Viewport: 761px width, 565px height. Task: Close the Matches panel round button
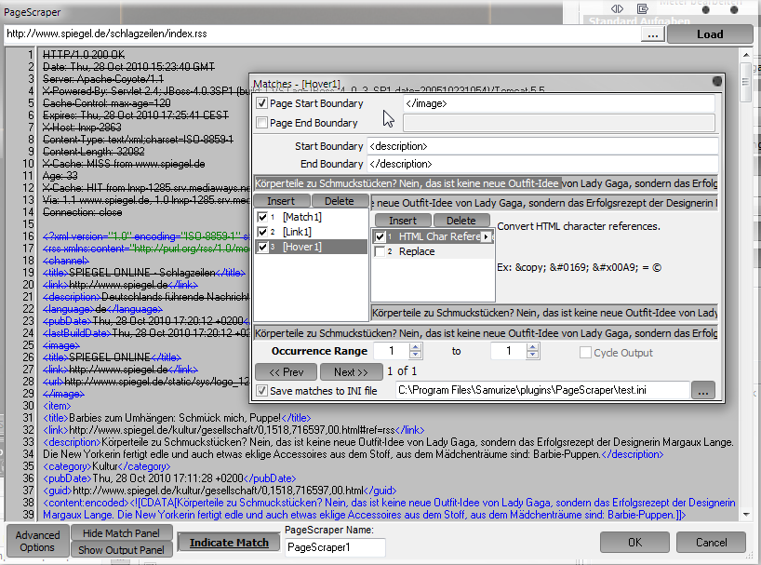point(717,81)
